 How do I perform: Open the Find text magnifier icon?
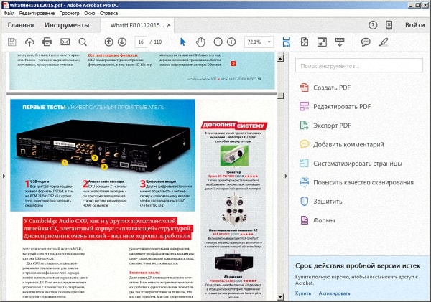click(x=83, y=42)
